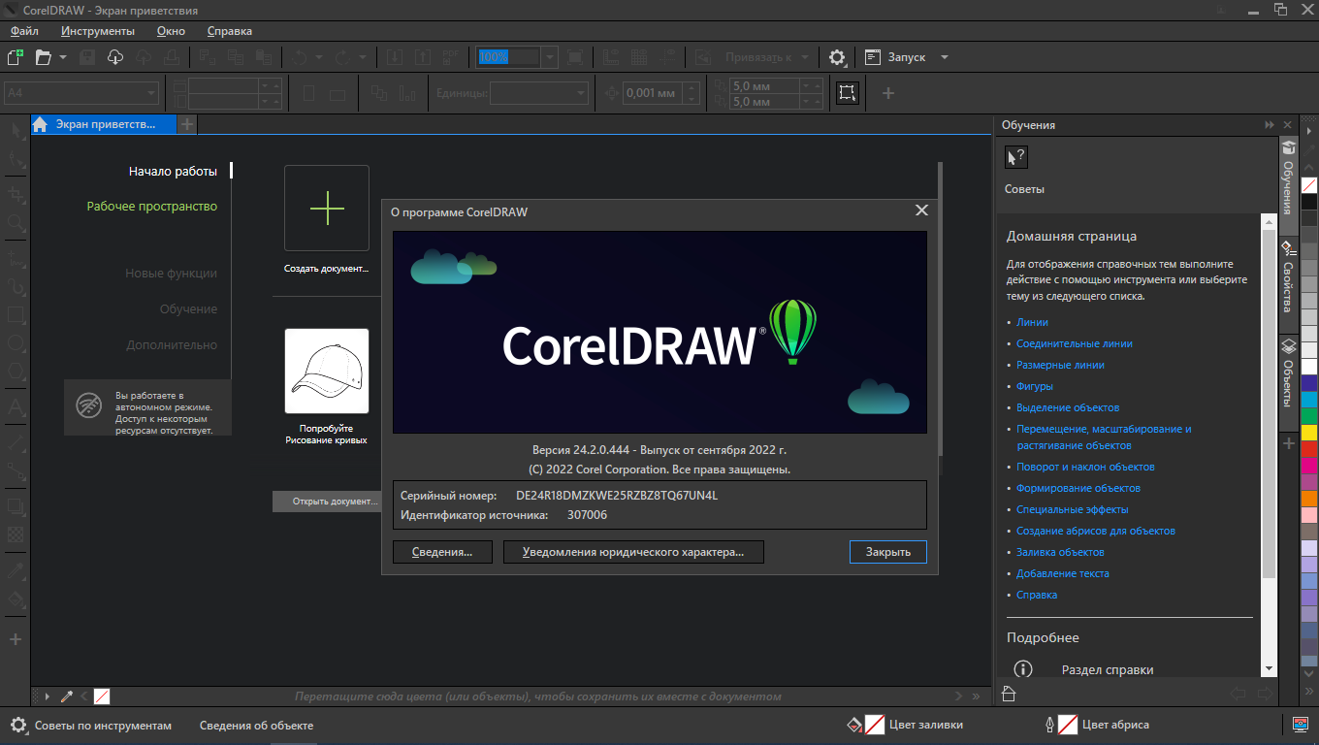Click the zoom level 100% input field

(508, 57)
